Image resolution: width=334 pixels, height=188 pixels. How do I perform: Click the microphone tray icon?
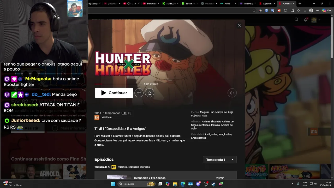298,184
